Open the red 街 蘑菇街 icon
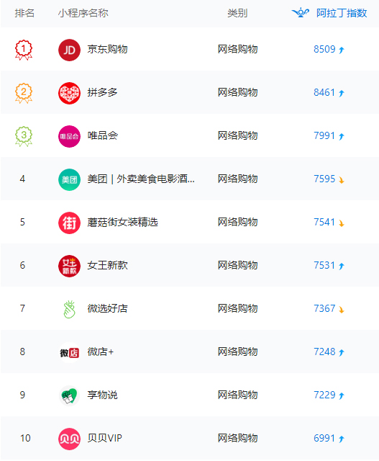 [69, 223]
